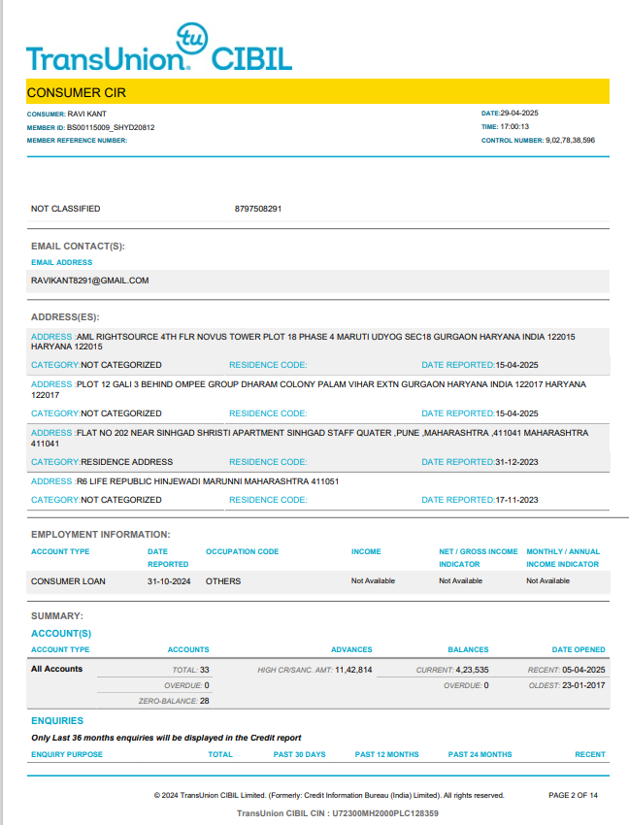
Task: Select recent date opened 05-04-2025
Action: click(583, 670)
